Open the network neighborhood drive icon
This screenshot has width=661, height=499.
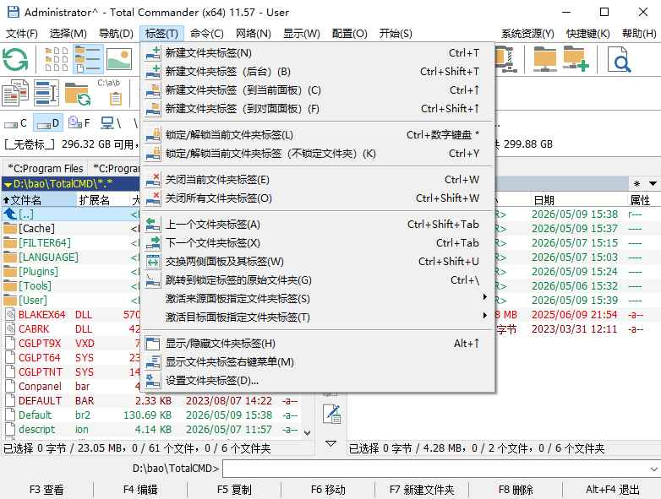(x=111, y=123)
